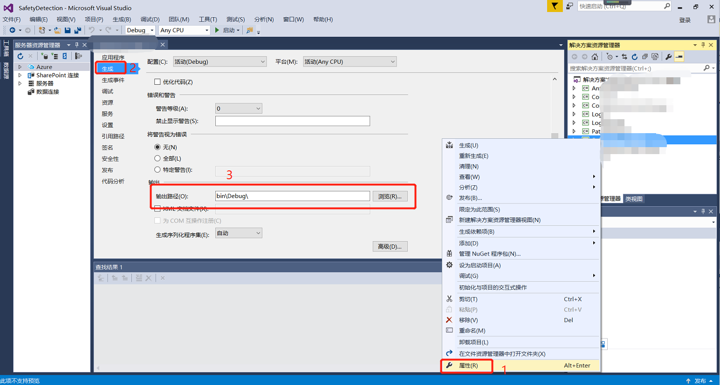Viewport: 720px width, 385px height.
Task: Click the 浏览(R)... browse button
Action: 390,196
